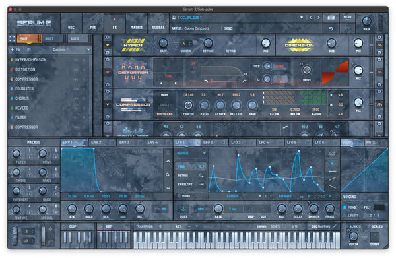The image size is (396, 258).
Task: Select the LFO 2 tab
Action: click(x=214, y=143)
